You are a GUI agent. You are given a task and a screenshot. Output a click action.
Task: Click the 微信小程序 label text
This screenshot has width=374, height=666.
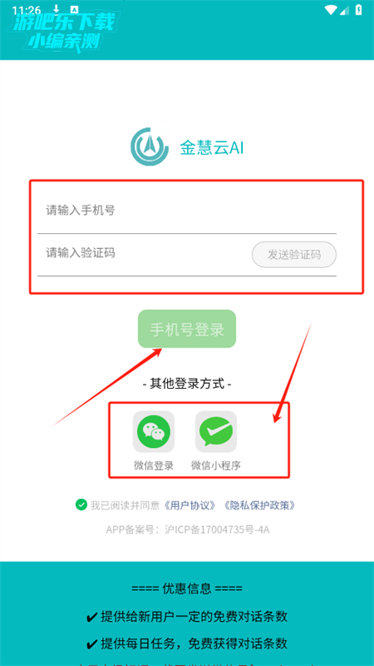216,465
